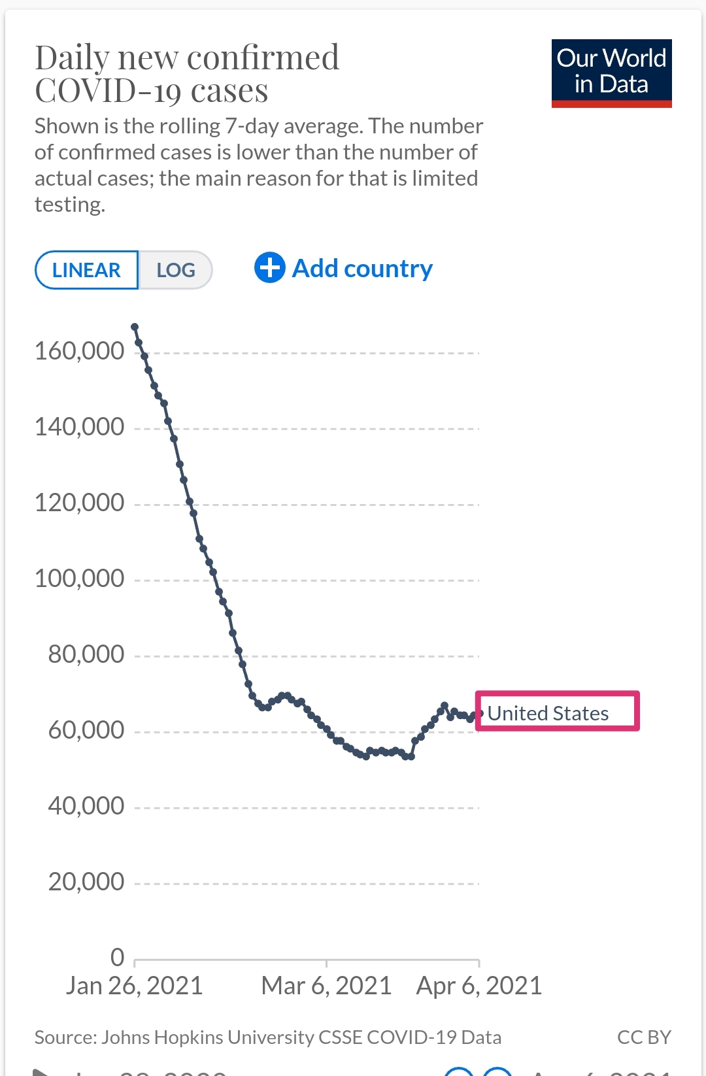Click the Apr 6, 2021 x-axis label
The height and width of the screenshot is (1076, 706).
pos(479,986)
